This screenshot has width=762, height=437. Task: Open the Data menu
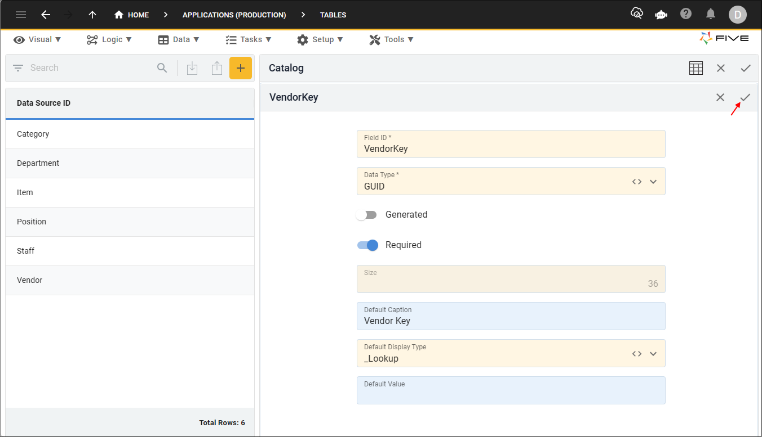[179, 39]
